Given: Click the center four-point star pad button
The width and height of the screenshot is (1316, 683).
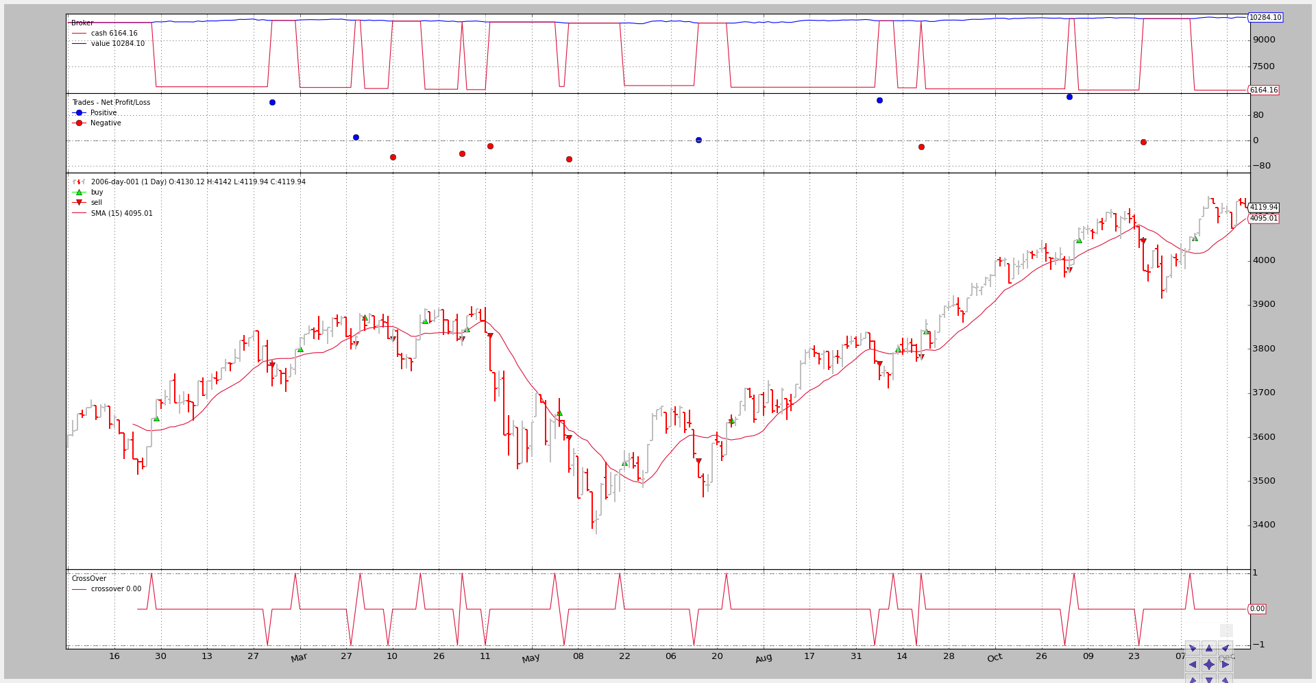Looking at the screenshot, I should coord(1209,665).
